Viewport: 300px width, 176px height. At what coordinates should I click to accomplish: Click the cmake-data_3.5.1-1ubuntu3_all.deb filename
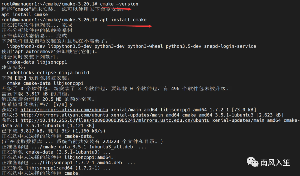87,147
